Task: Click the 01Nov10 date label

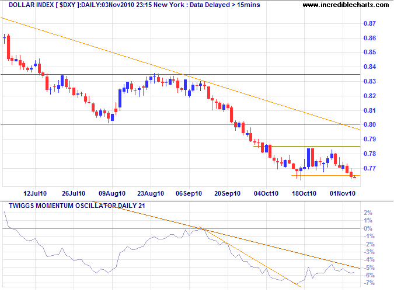Action: pyautogui.click(x=343, y=193)
